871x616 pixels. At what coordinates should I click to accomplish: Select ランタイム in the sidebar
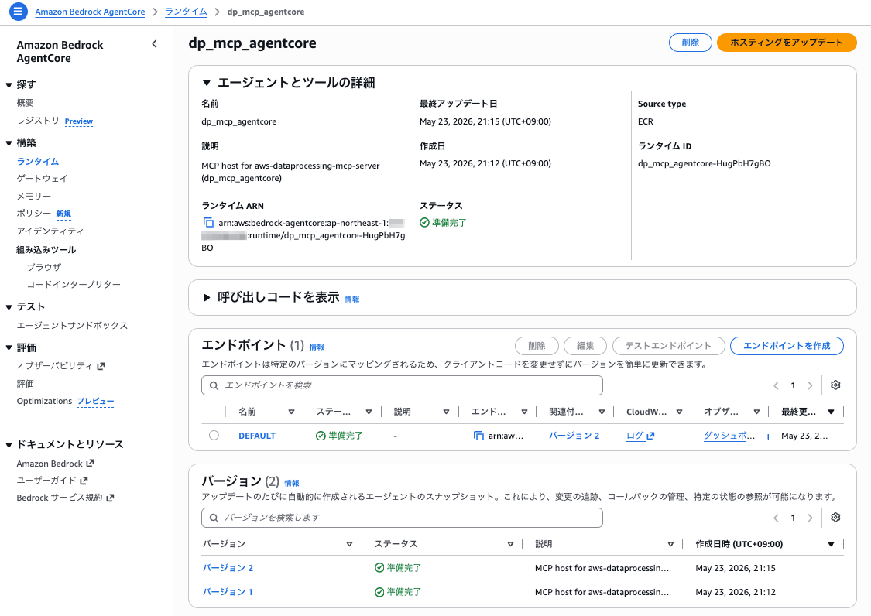click(x=38, y=161)
